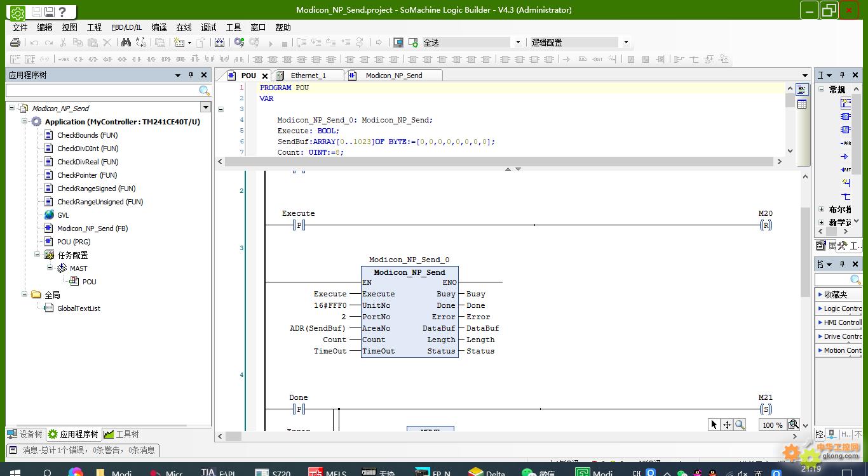Click the Print icon in toolbar
The height and width of the screenshot is (476, 868).
coord(15,43)
